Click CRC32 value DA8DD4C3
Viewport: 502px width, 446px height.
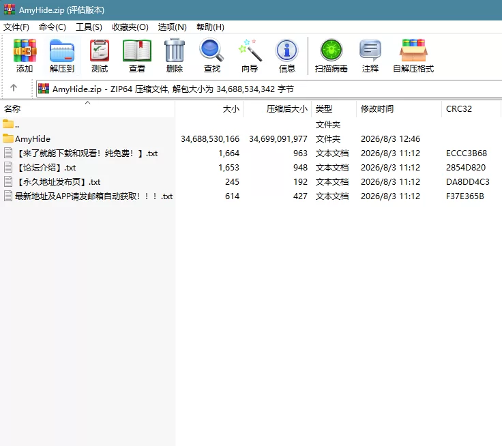(468, 182)
